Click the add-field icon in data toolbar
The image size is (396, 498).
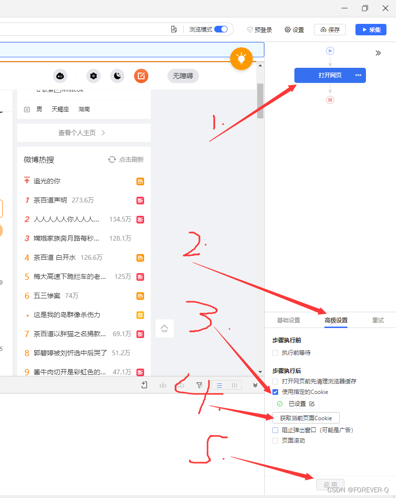pyautogui.click(x=145, y=385)
